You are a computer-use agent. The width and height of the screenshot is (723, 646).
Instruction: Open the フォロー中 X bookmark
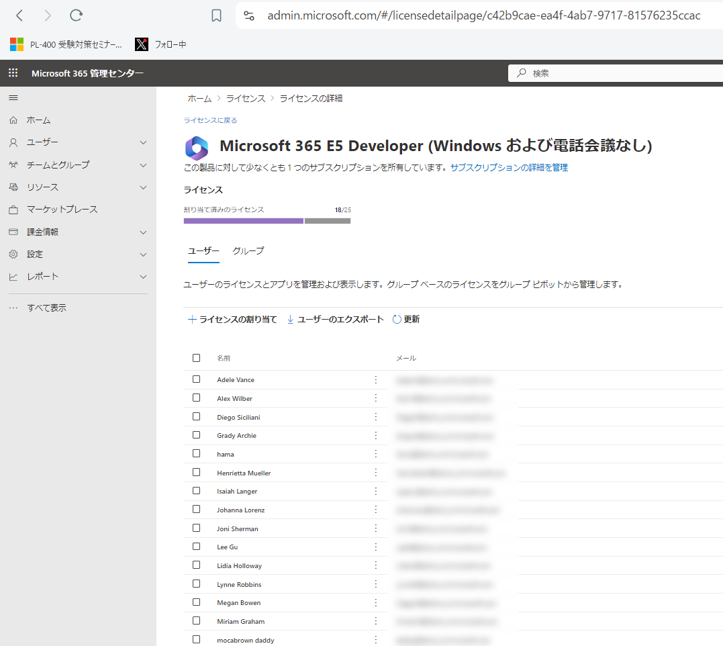click(161, 44)
